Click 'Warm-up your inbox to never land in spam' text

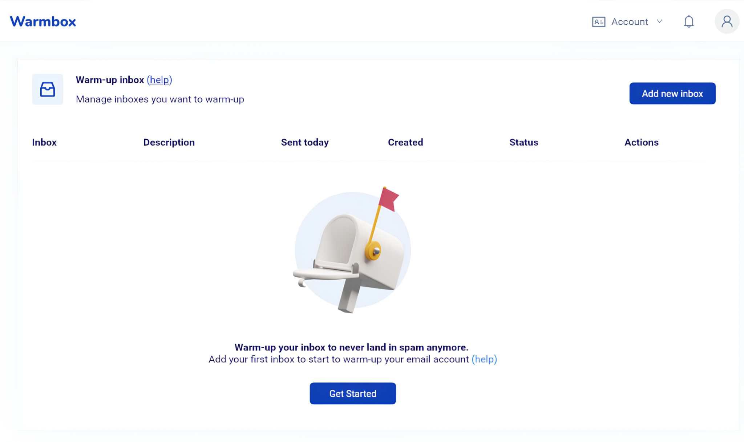(351, 347)
